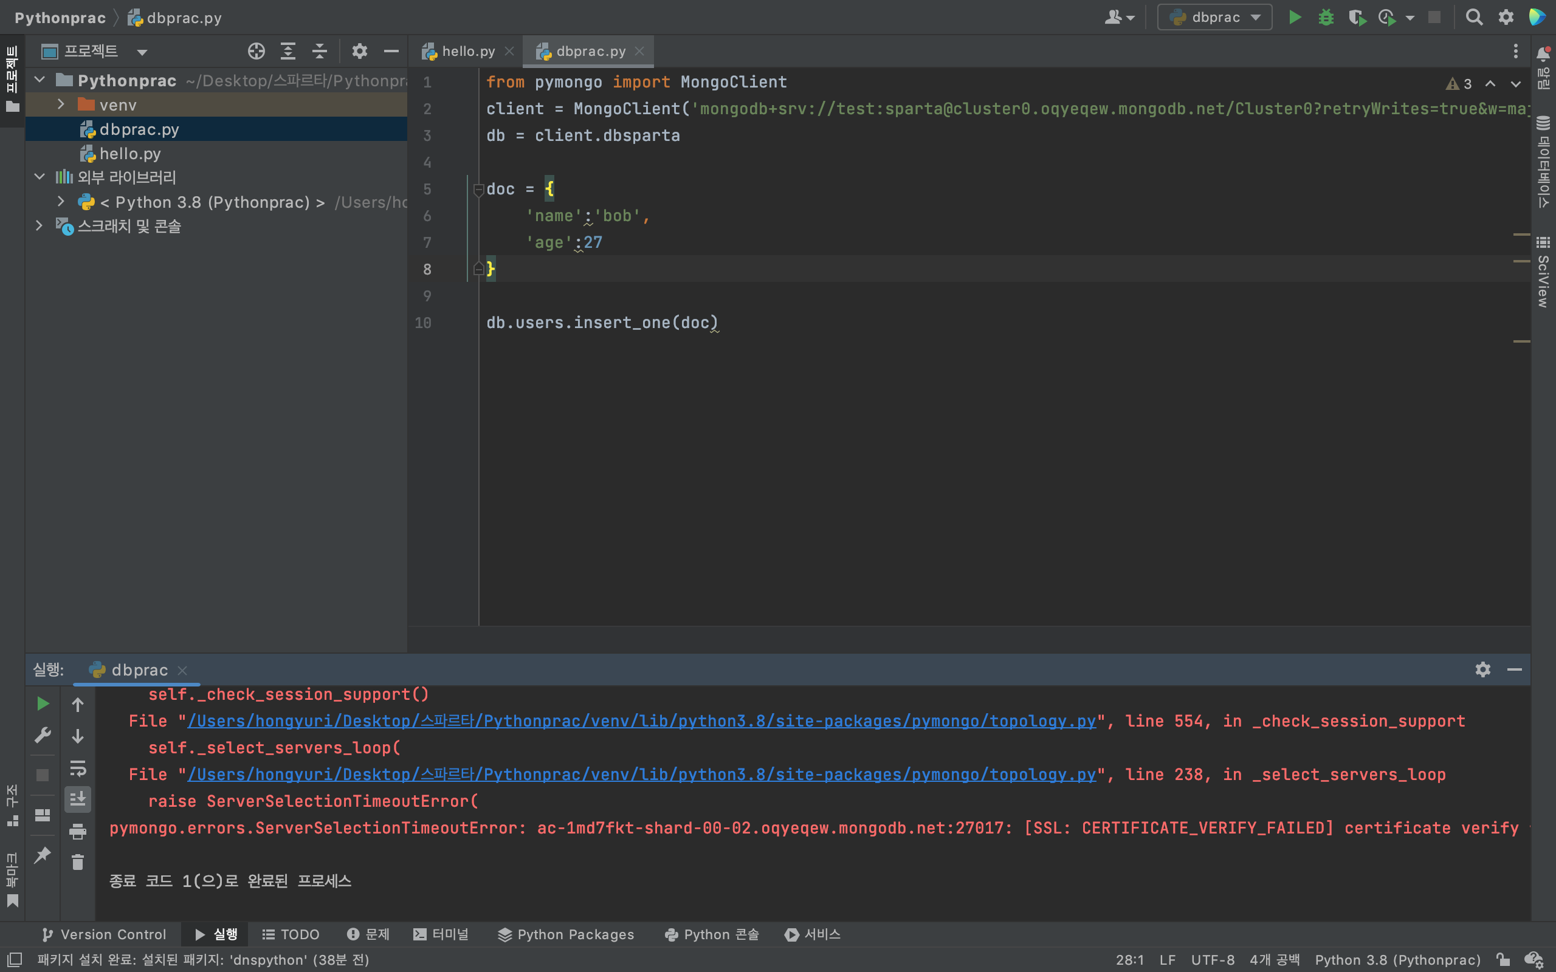Viewport: 1556px width, 972px height.
Task: Fold the doc dictionary at line 5
Action: (x=478, y=190)
